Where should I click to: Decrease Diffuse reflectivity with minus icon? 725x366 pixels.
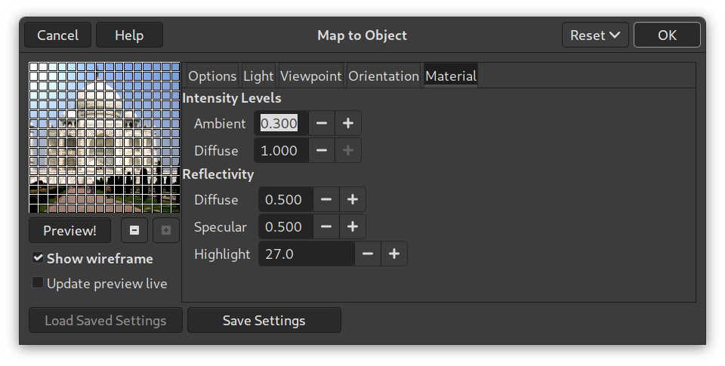[326, 200]
